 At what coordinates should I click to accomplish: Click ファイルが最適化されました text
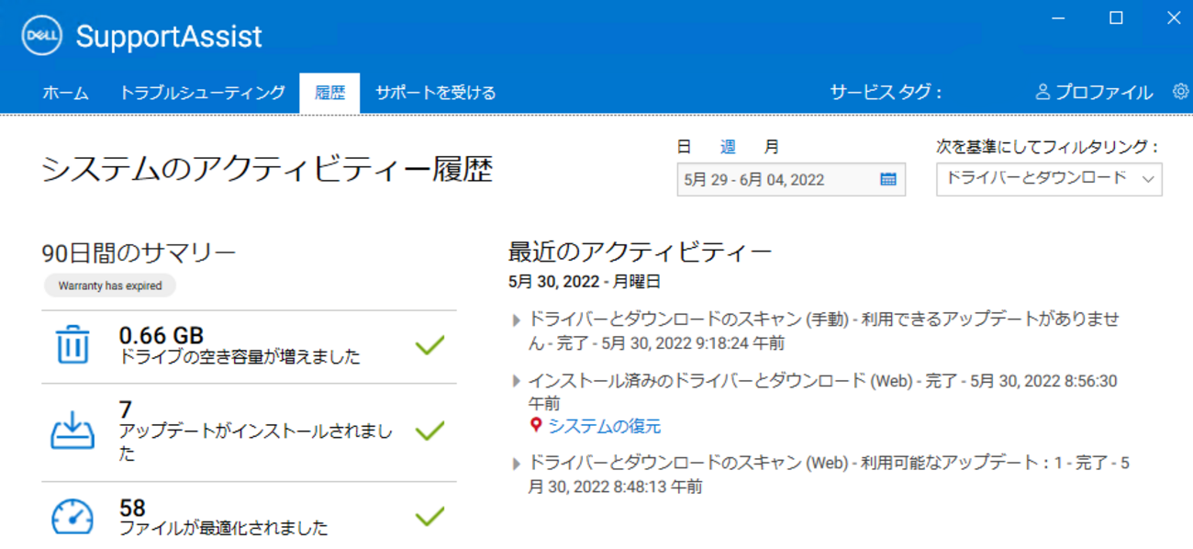pos(224,528)
